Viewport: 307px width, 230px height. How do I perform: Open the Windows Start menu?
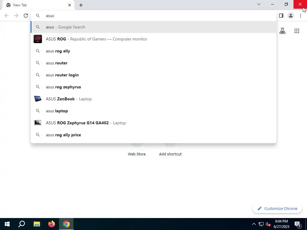pos(7,224)
